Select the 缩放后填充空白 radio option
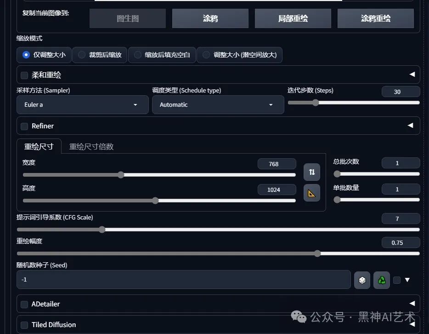This screenshot has width=429, height=334. pyautogui.click(x=162, y=55)
